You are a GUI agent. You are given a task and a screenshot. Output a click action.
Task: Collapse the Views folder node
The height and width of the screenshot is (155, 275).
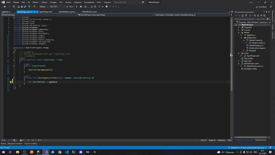point(239,53)
